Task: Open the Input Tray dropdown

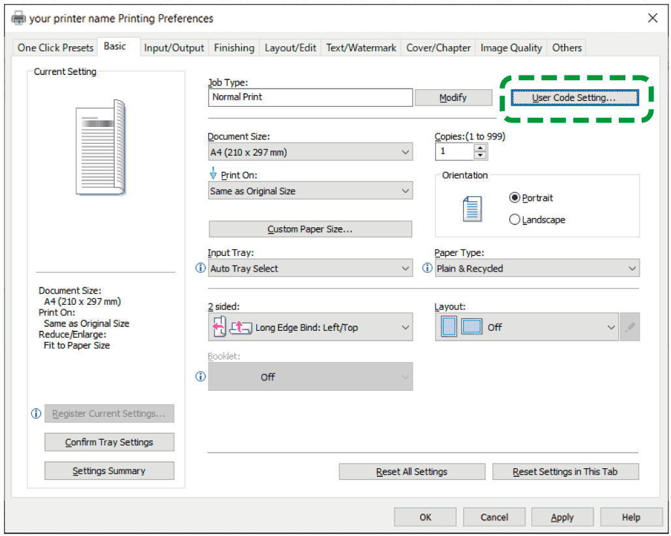Action: click(310, 268)
